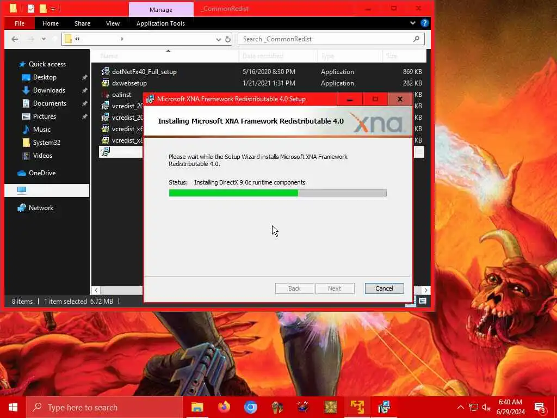The height and width of the screenshot is (418, 557).
Task: Open the Share ribbon tab
Action: click(x=82, y=23)
